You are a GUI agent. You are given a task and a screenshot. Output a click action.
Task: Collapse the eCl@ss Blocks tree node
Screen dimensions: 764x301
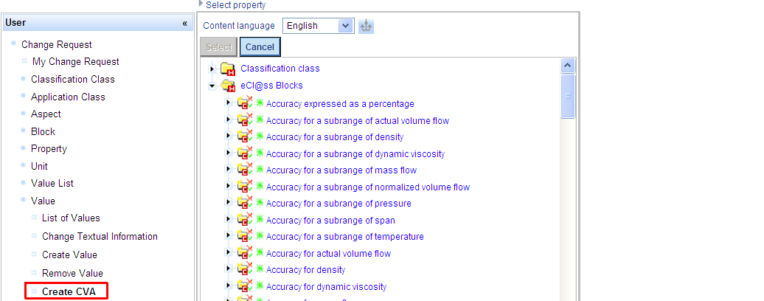tap(212, 86)
